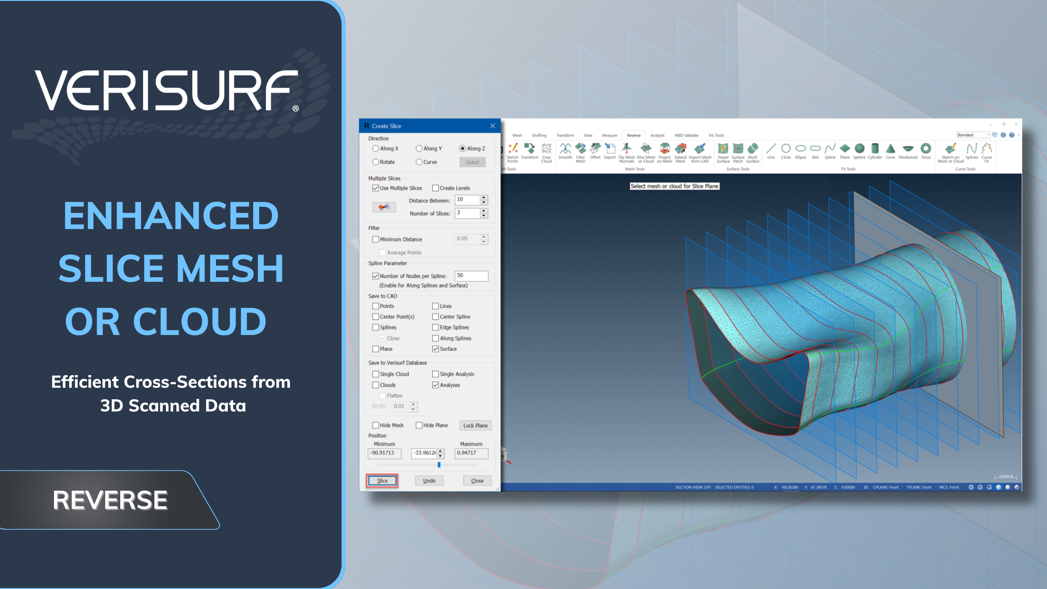Pick the Cylinder fit tool
This screenshot has height=589, width=1047.
(x=875, y=151)
